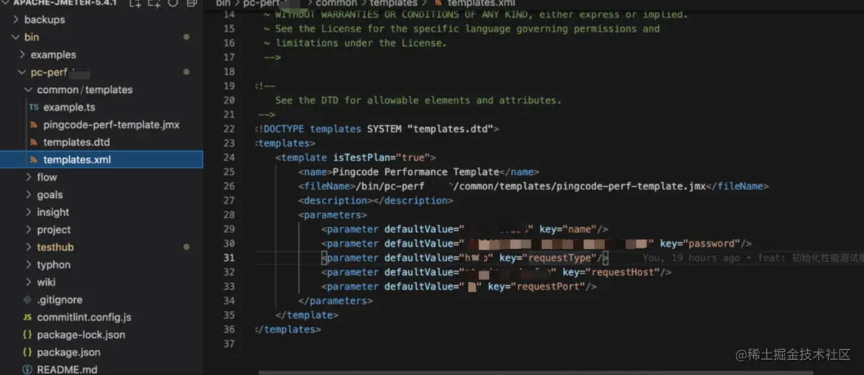Click the info icon beside README.md
The image size is (864, 375).
click(x=27, y=370)
